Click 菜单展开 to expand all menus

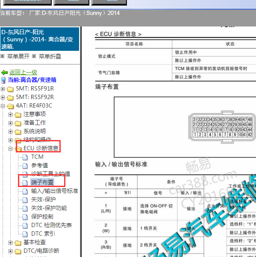click(x=18, y=56)
